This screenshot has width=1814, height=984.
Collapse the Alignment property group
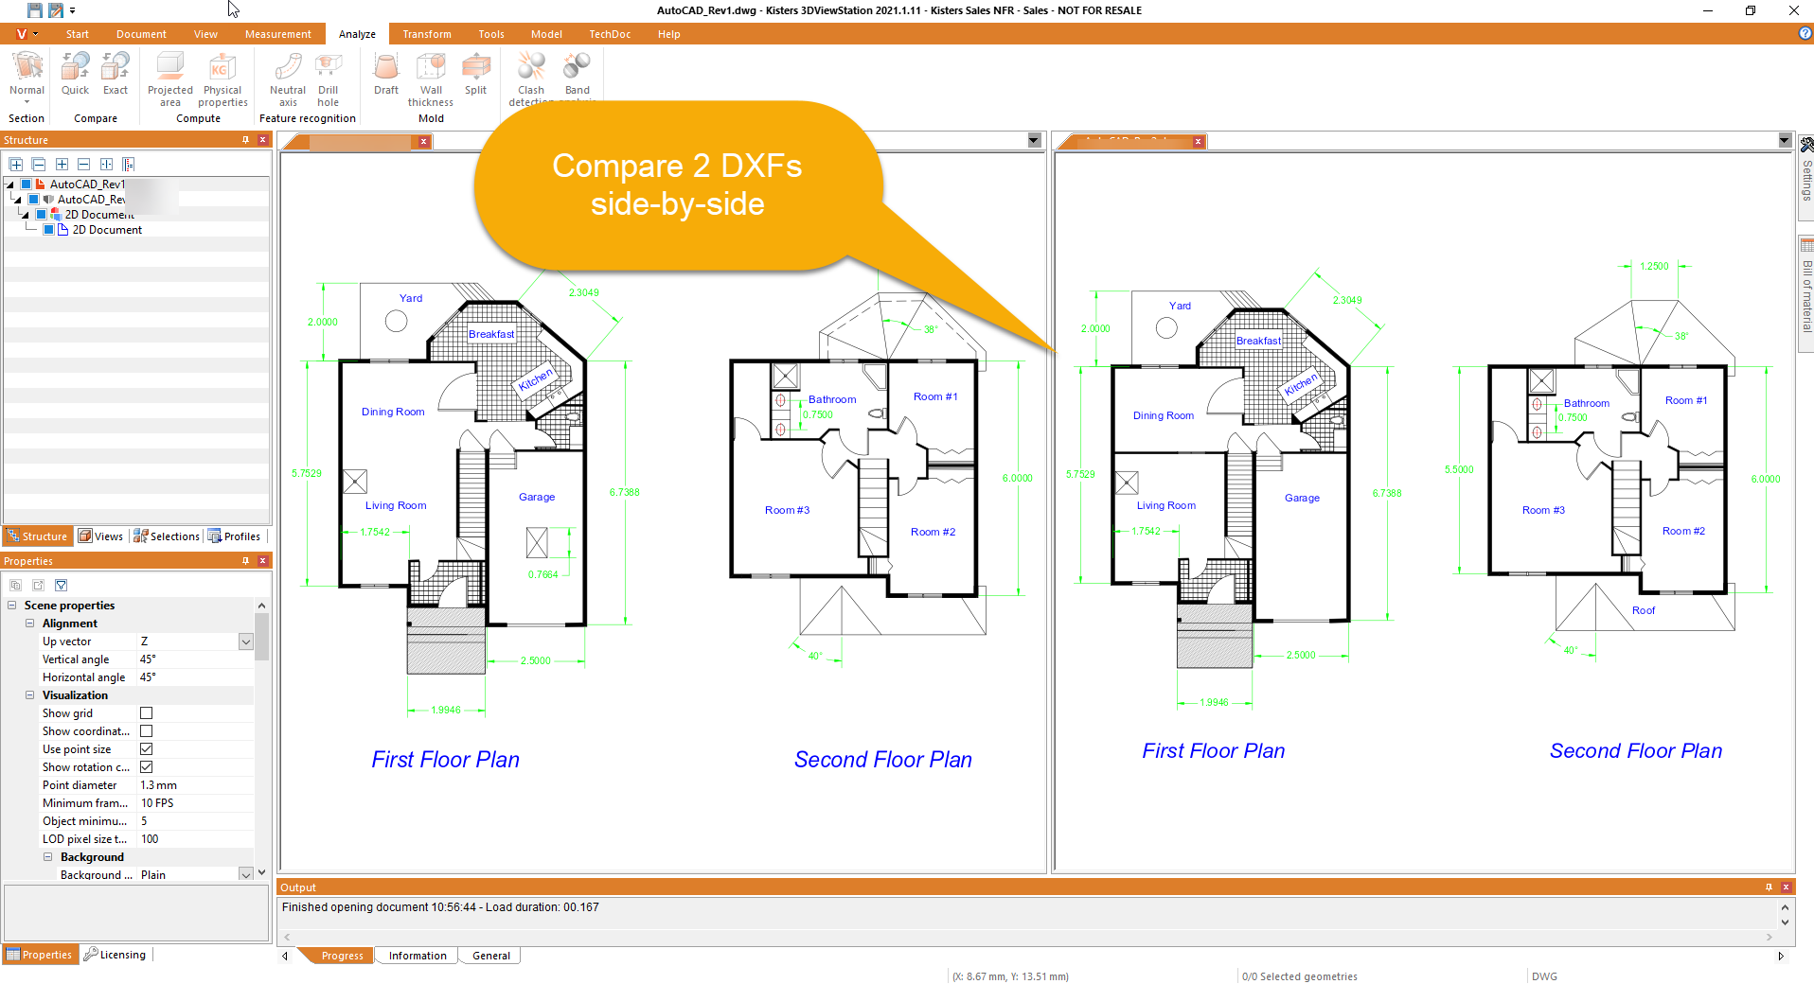coord(29,624)
